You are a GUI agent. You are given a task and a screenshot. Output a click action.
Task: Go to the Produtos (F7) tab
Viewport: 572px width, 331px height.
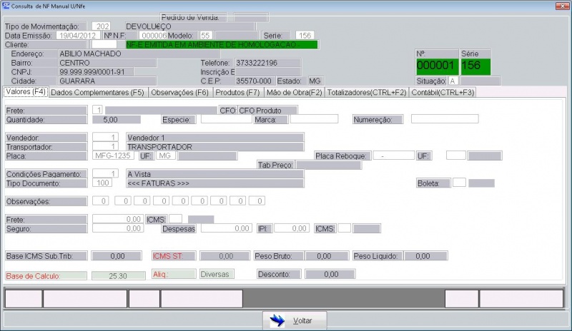coord(237,92)
